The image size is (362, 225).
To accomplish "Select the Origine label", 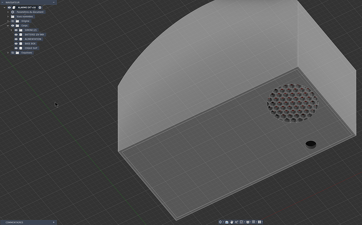I will coord(25,21).
